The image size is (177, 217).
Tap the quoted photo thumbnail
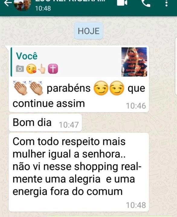[134, 62]
